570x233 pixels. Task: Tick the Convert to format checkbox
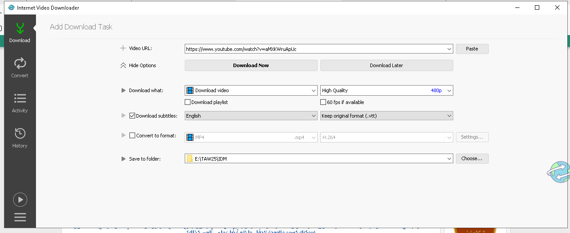pos(133,136)
